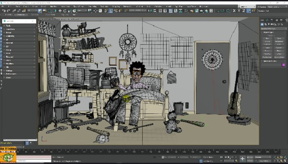The width and height of the screenshot is (288, 164).
Task: Open the reference coordinate system dropdown
Action: coord(82,11)
